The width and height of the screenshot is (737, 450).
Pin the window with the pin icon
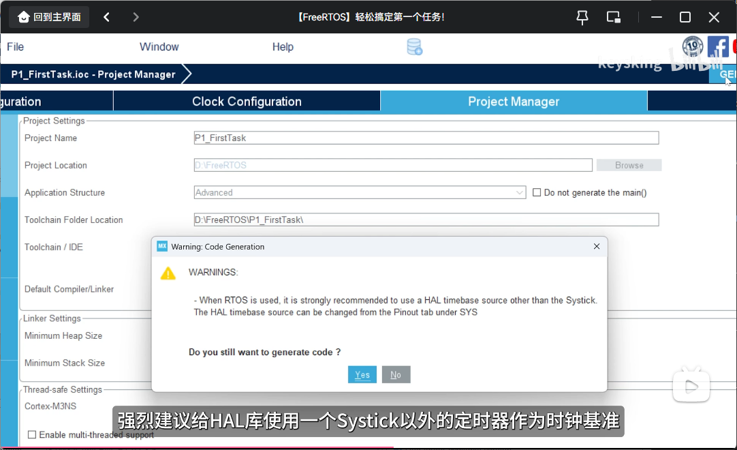[582, 18]
